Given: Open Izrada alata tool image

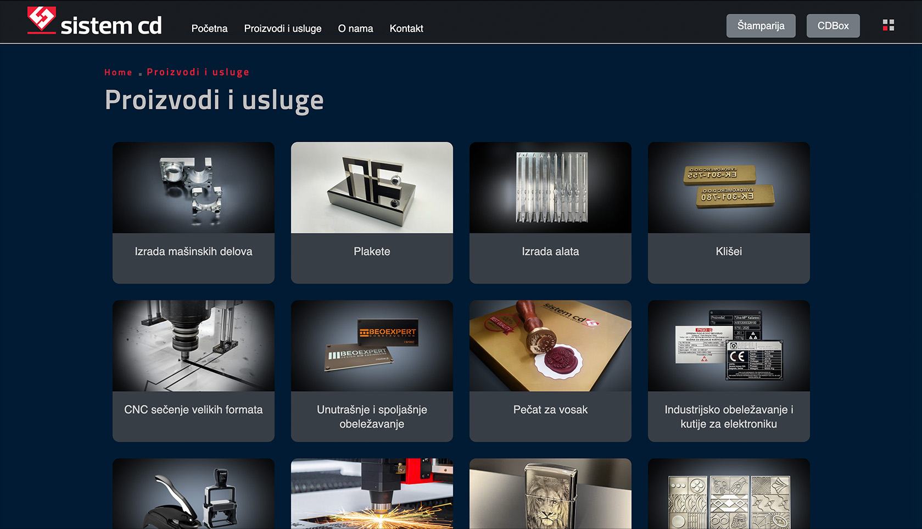Looking at the screenshot, I should coord(550,188).
